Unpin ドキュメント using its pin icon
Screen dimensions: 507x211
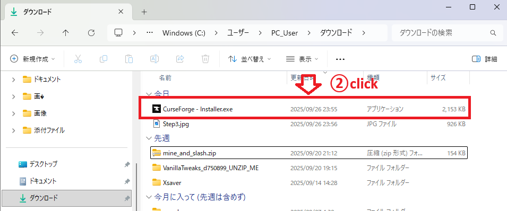[x=127, y=181]
